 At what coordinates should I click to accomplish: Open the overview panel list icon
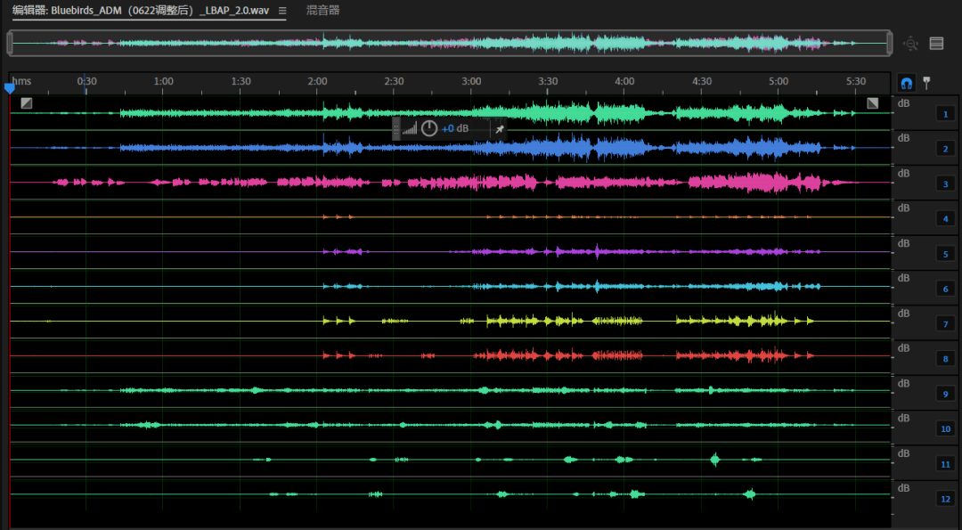(x=936, y=43)
